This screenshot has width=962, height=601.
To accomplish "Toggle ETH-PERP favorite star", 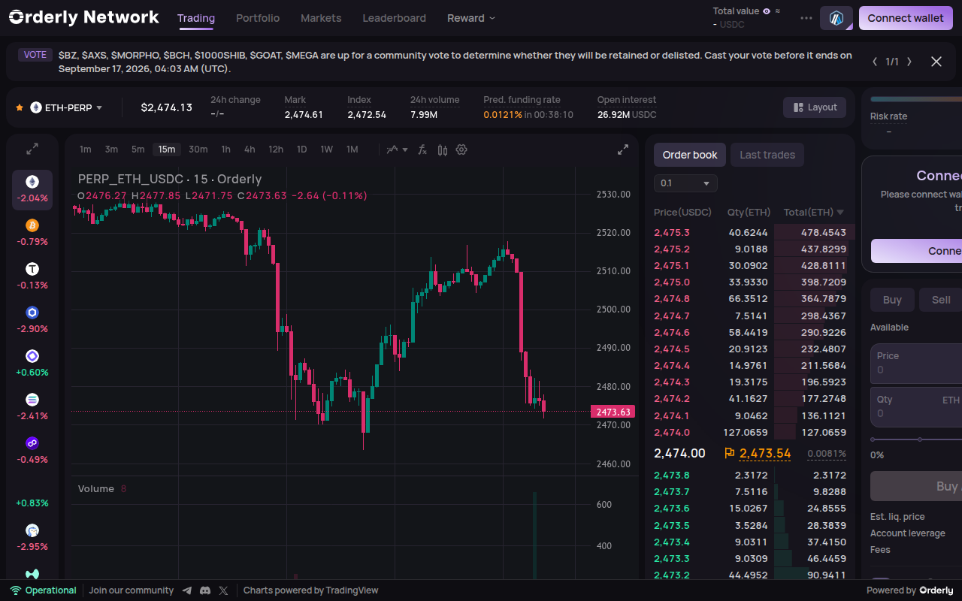I will (20, 107).
